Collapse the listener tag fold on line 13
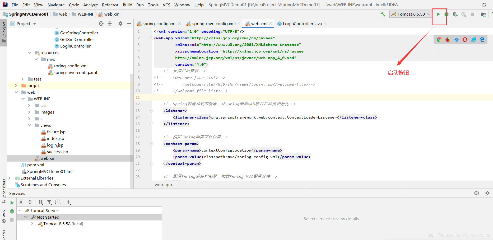493x240 pixels. coord(152,111)
